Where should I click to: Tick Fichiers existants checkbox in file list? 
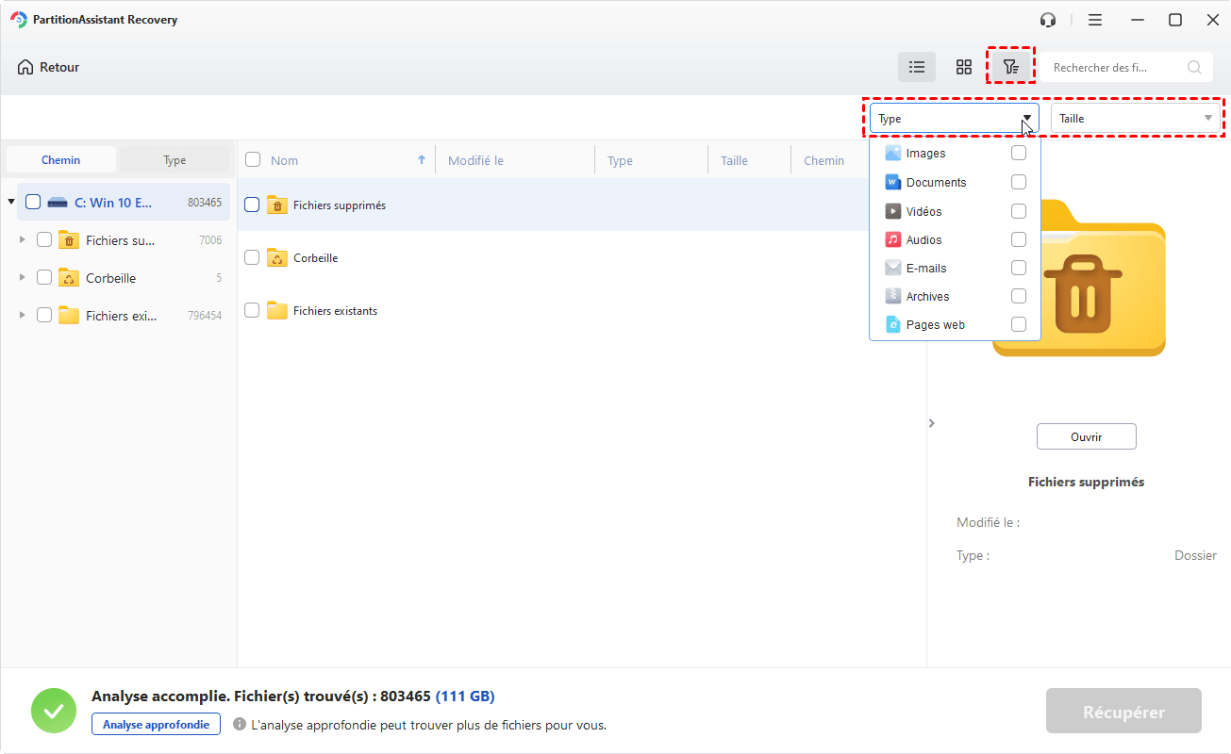pos(252,310)
